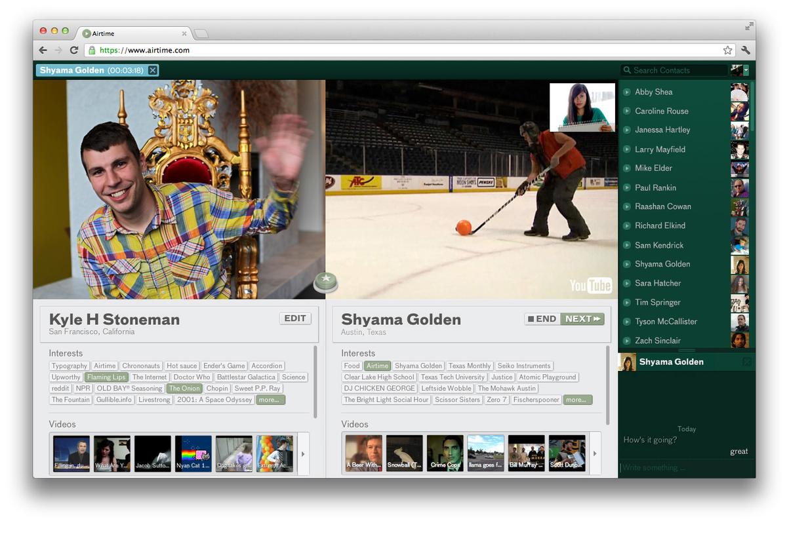Toggle the Flaming Lips interest tag
787x536 pixels.
106,377
